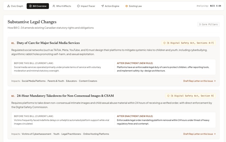Open the Civic Graph tab
The width and height of the screenshot is (226, 142).
tap(15, 6)
